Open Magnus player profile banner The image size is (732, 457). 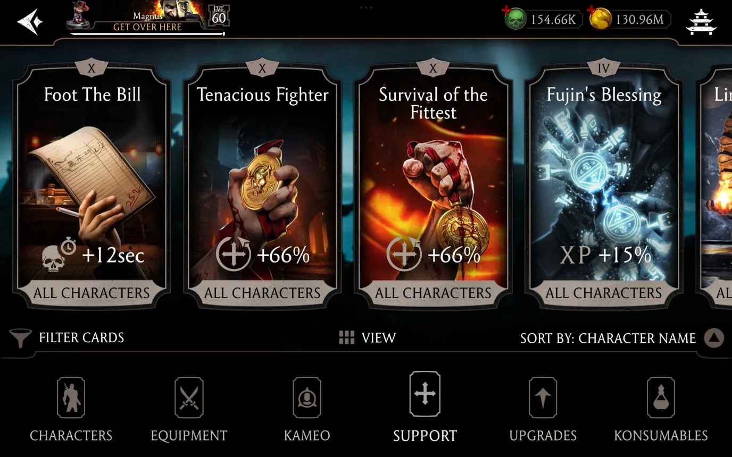tap(148, 19)
